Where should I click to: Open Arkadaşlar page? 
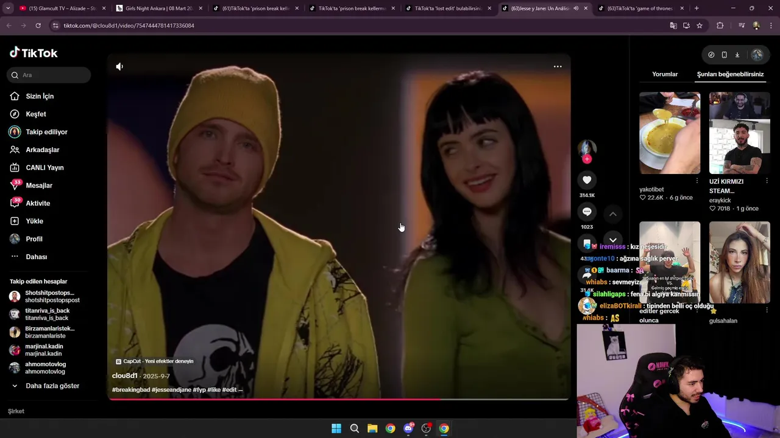pyautogui.click(x=35, y=150)
